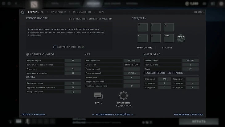Click the chat wheel configure icon

pos(123,96)
